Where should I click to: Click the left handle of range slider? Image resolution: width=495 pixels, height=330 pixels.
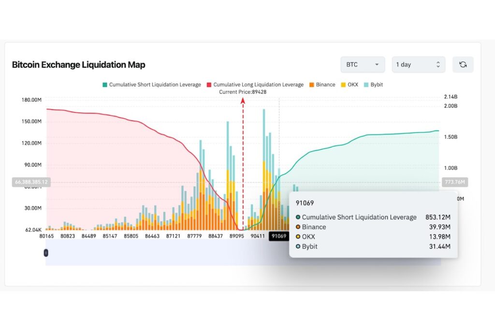tap(46, 253)
